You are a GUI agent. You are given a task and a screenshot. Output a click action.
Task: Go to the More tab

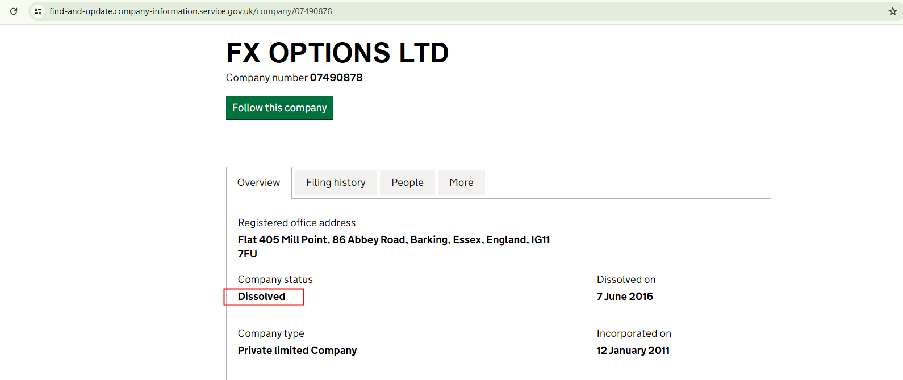461,183
